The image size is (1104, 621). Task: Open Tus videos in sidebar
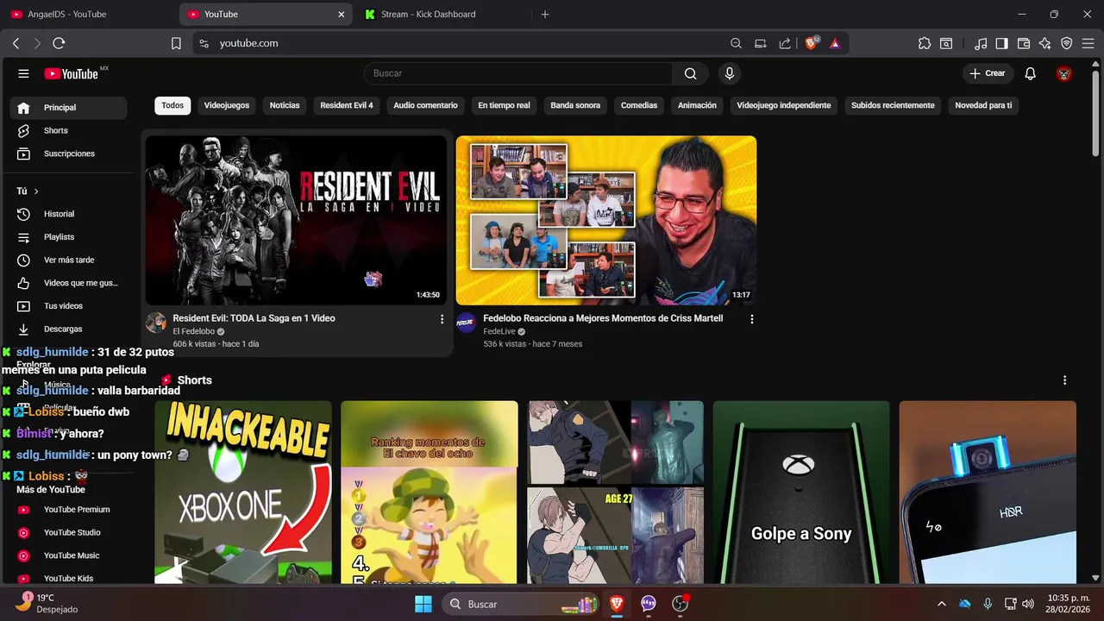pyautogui.click(x=69, y=306)
